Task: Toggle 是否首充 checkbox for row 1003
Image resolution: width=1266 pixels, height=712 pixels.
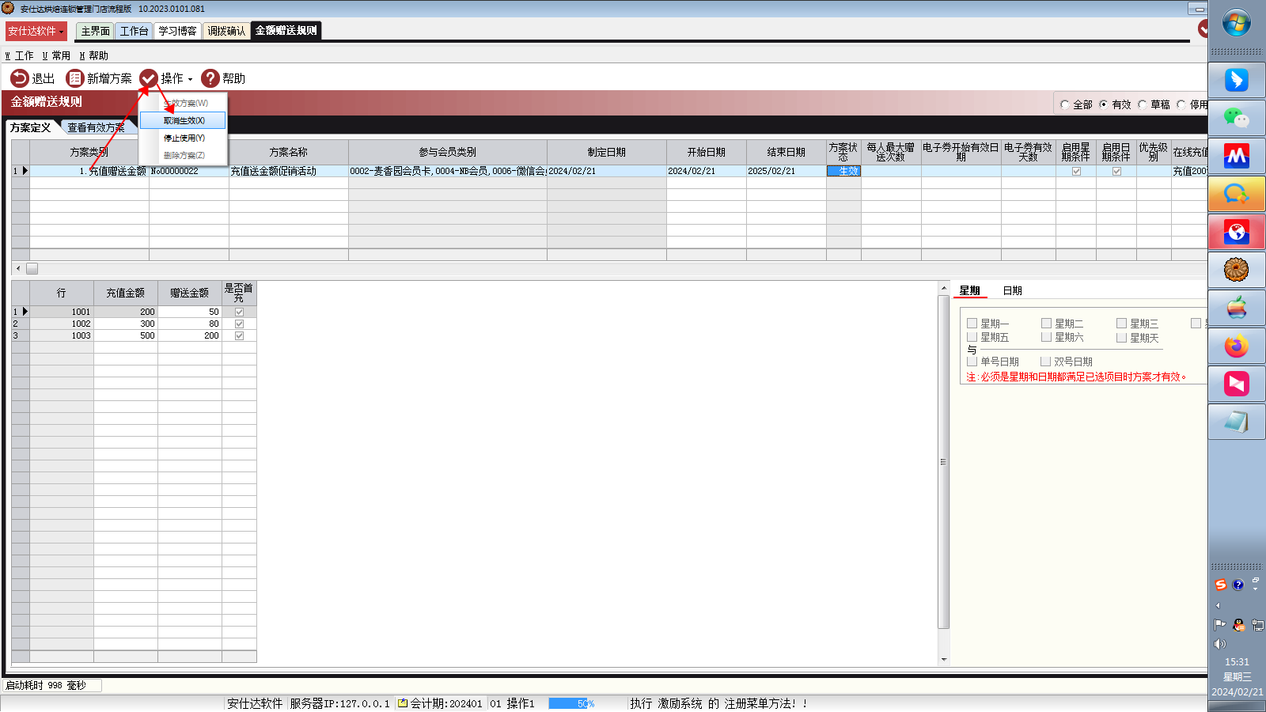Action: pos(239,335)
